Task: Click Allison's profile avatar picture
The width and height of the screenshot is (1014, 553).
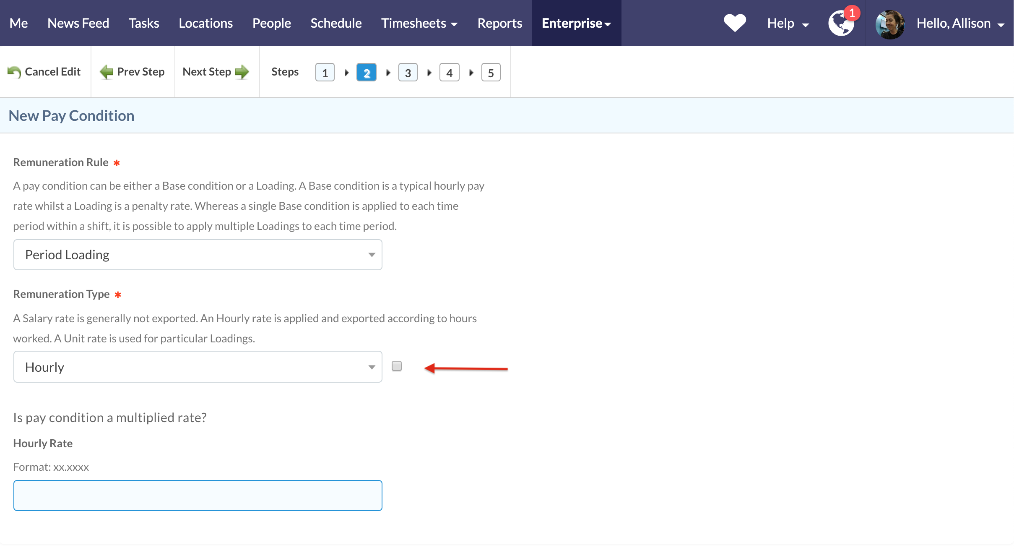Action: coord(890,24)
